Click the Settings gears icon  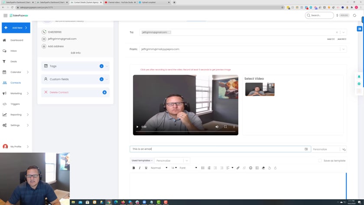[x=4, y=125]
